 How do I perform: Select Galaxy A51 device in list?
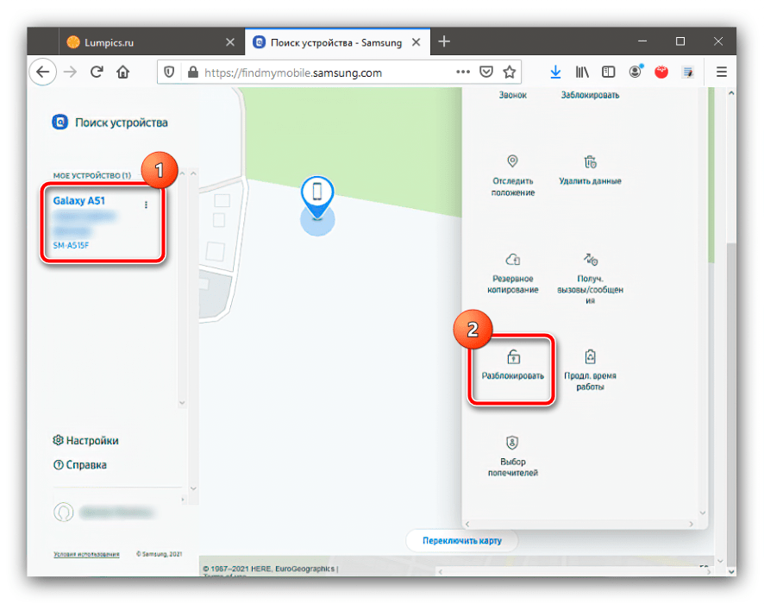click(x=79, y=201)
